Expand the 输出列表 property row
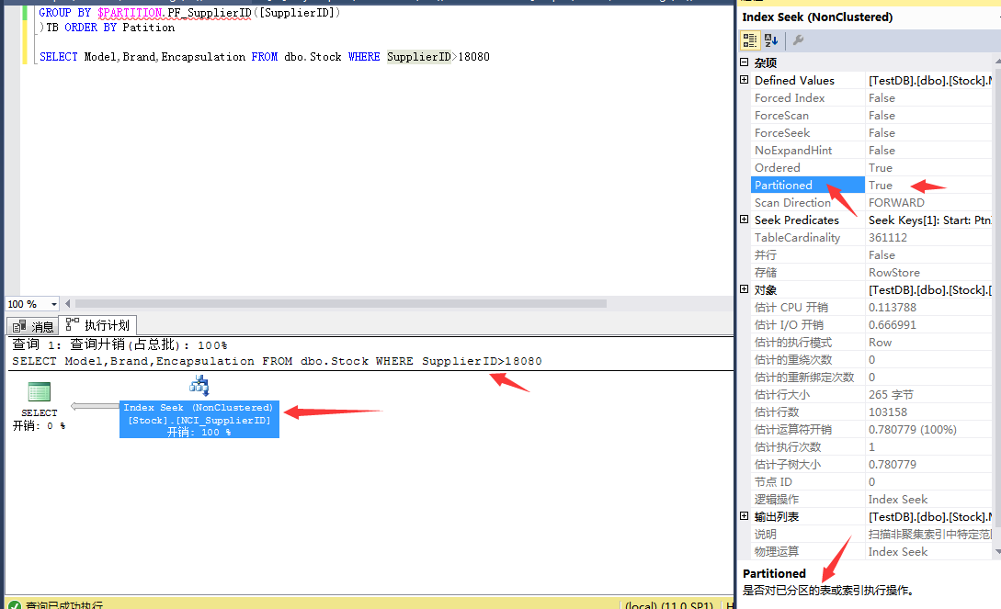 [745, 517]
